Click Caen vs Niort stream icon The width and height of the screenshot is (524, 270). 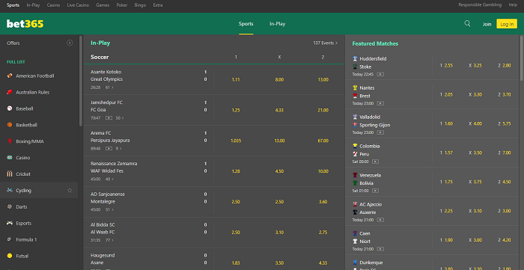pos(380,249)
